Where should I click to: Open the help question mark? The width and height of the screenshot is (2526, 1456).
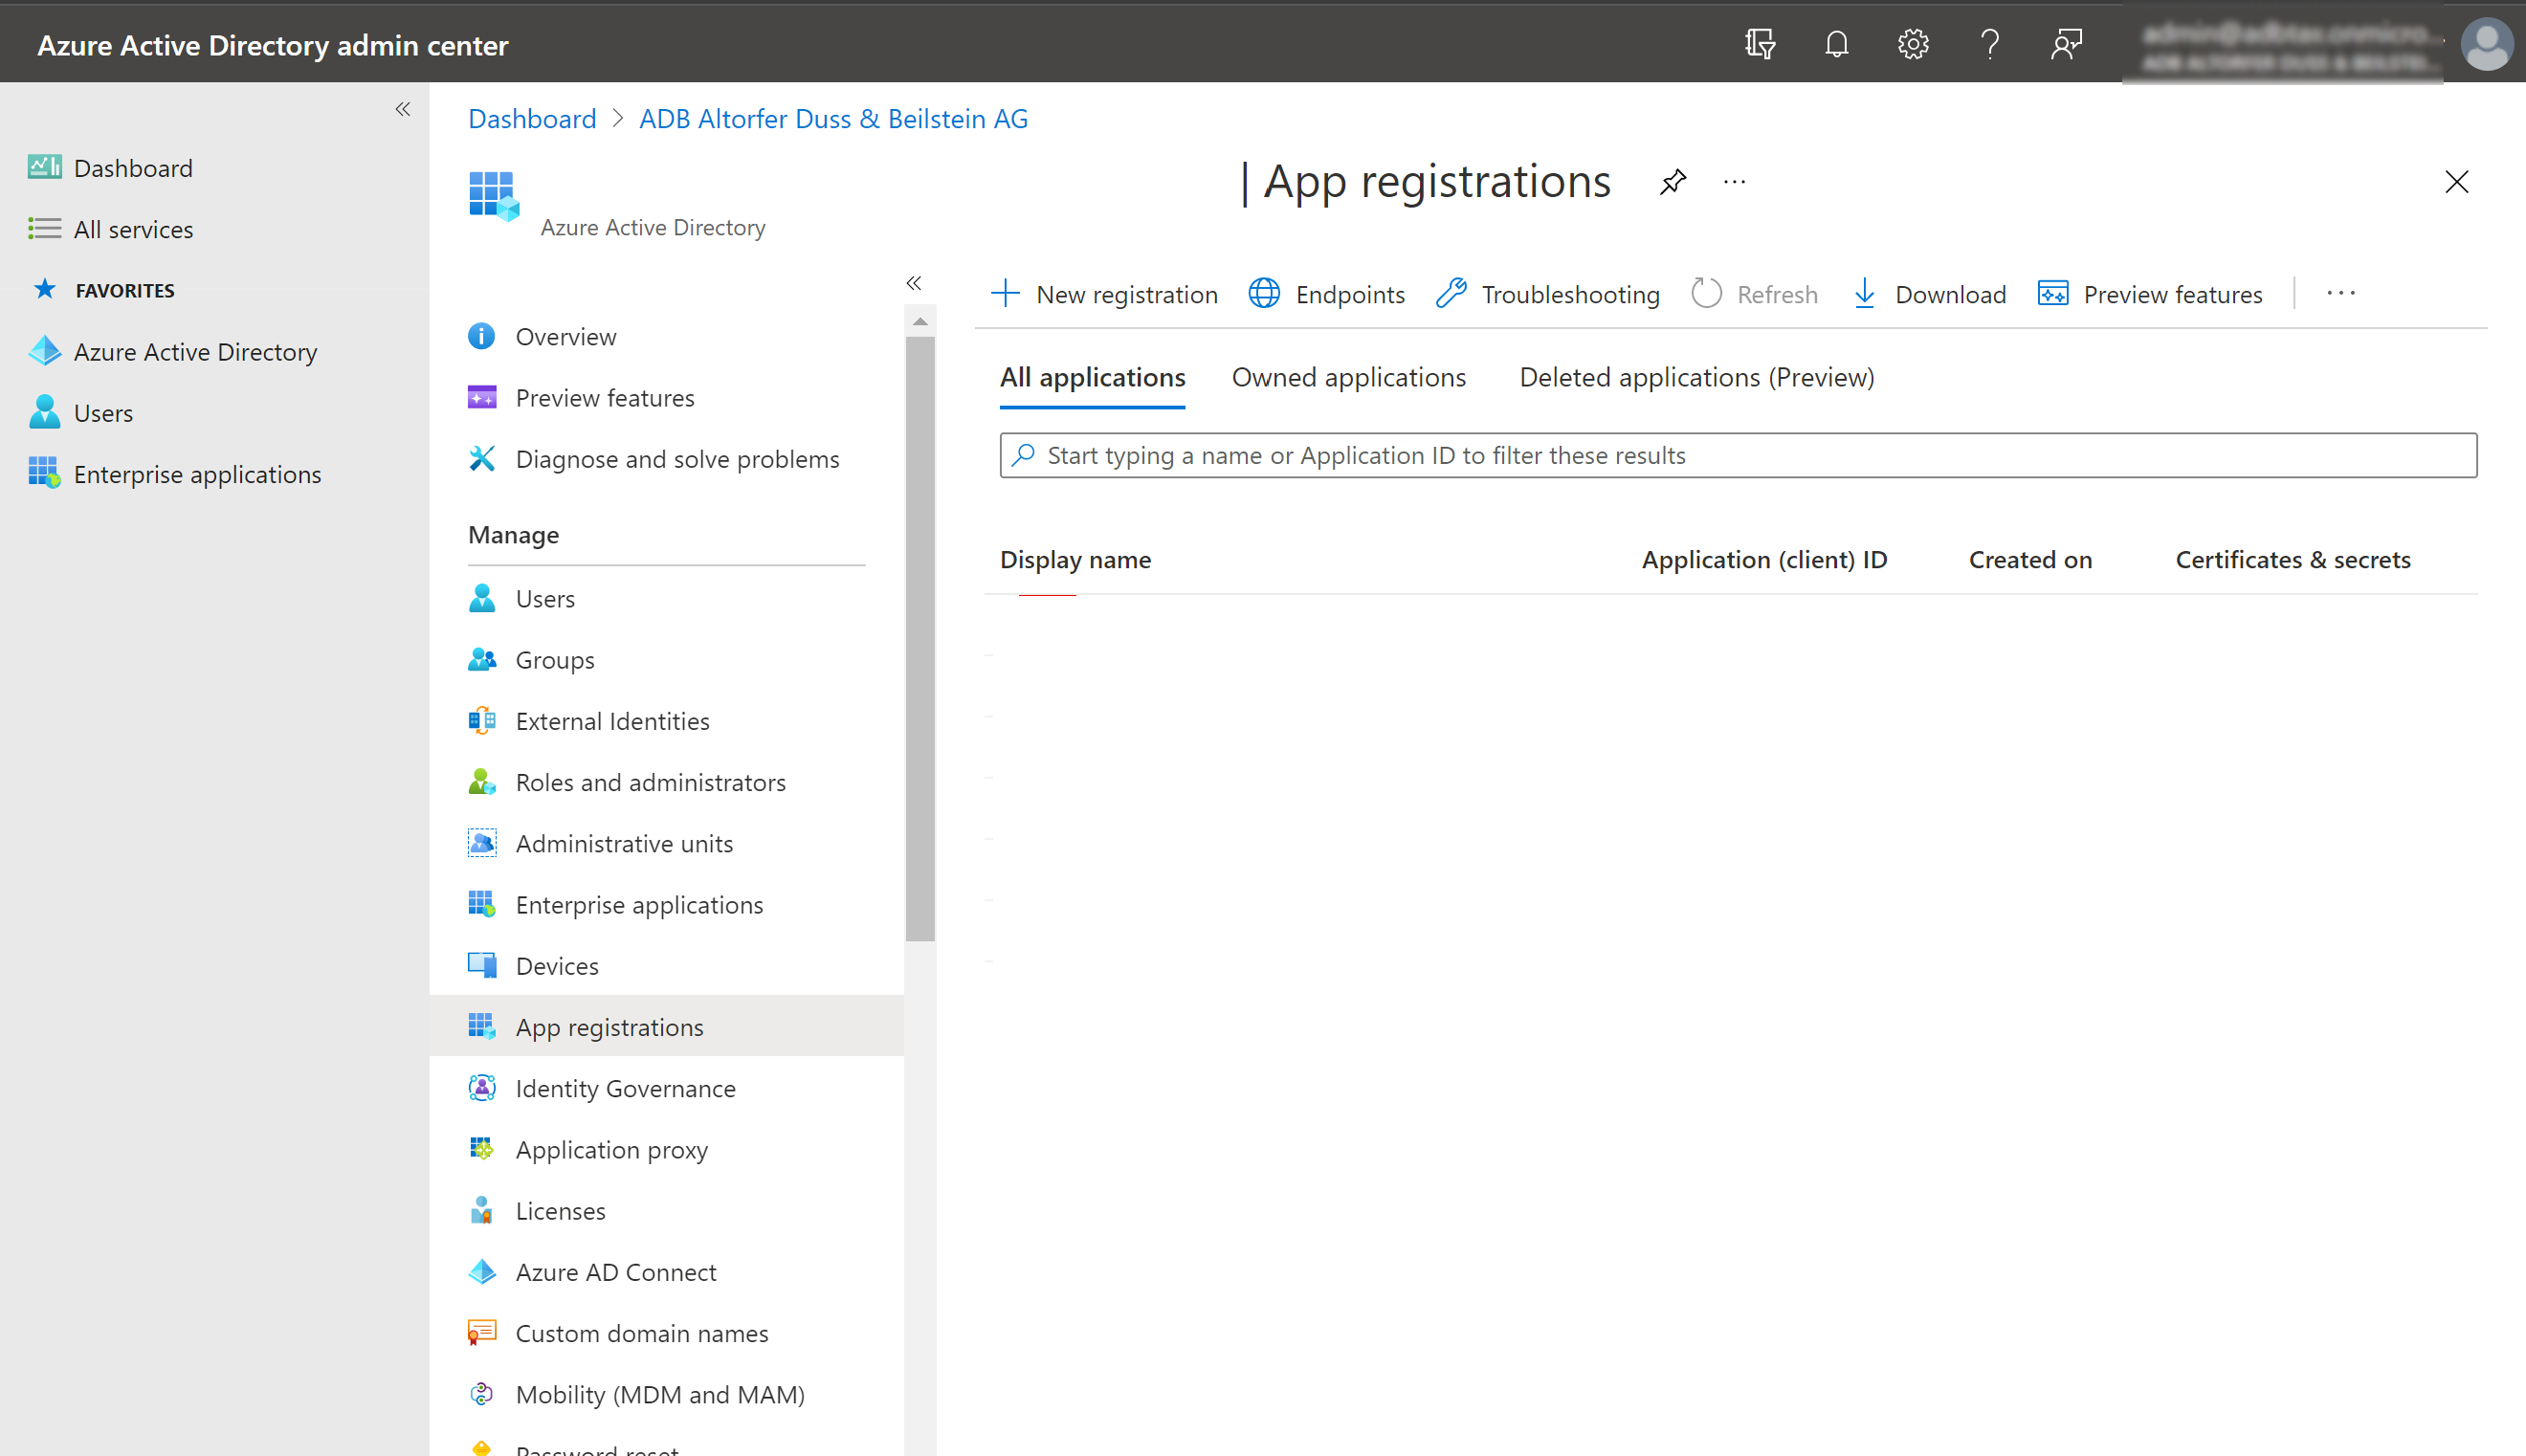click(x=1989, y=44)
